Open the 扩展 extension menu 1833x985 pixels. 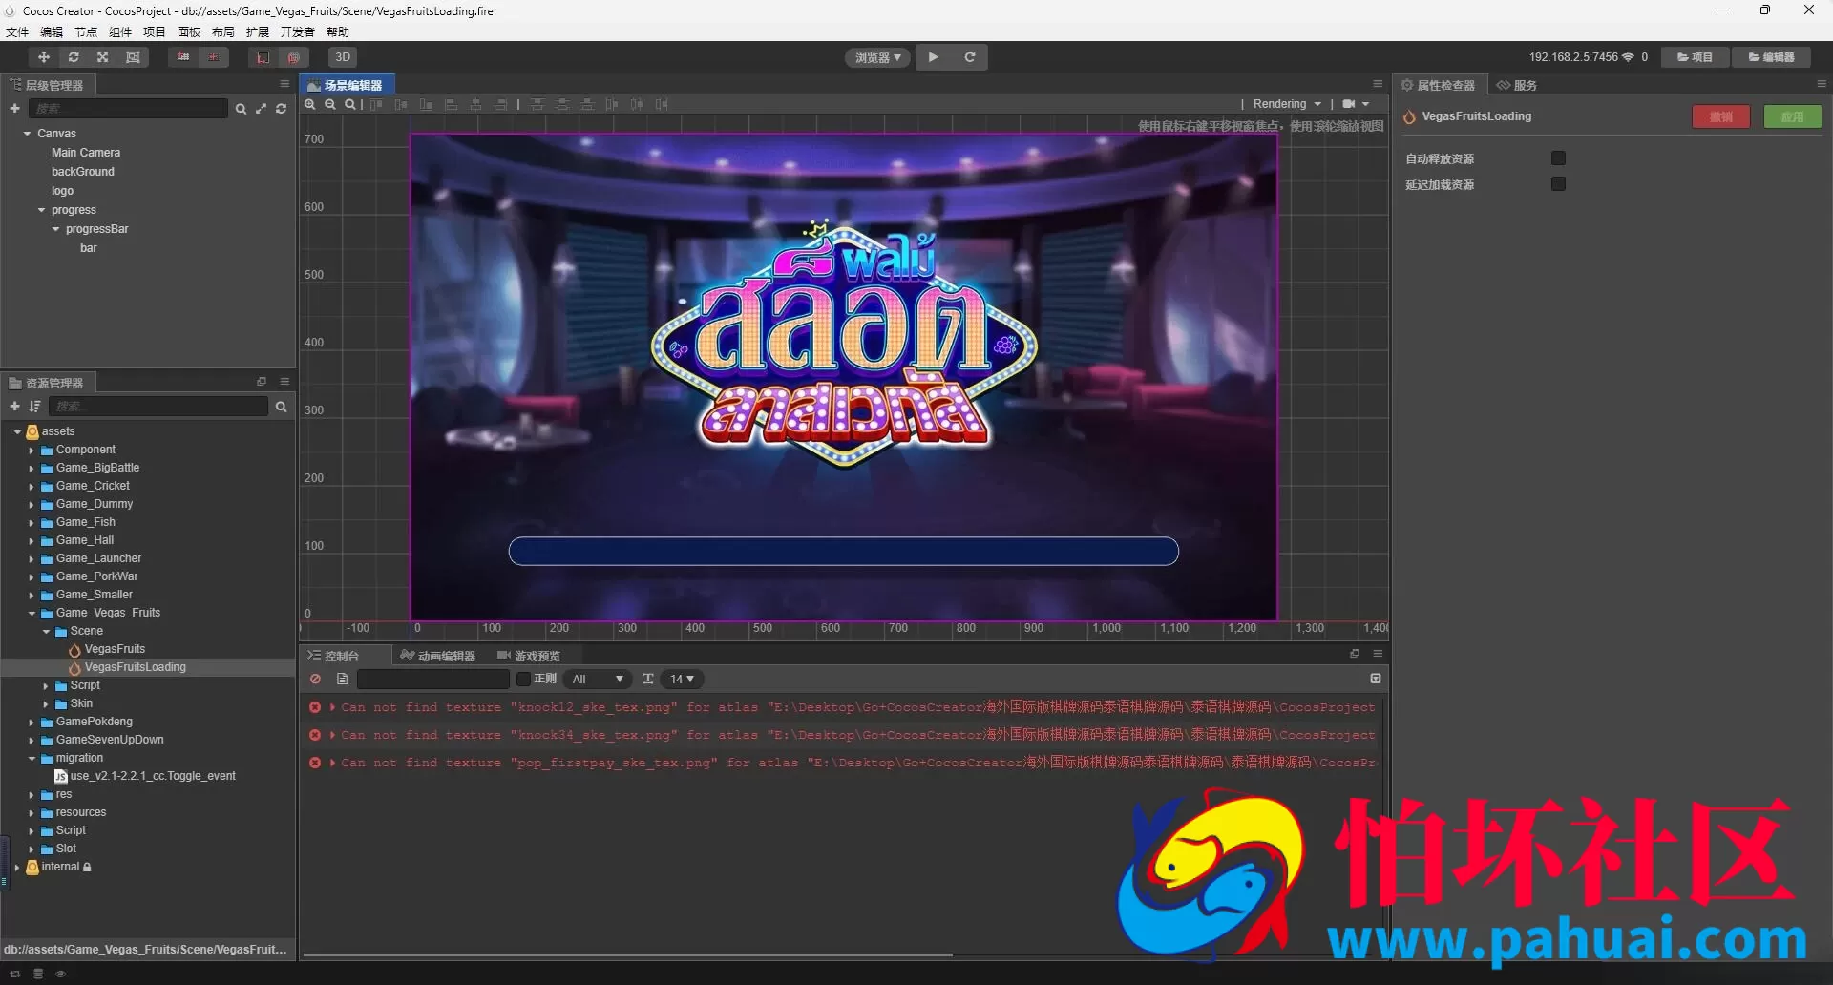pyautogui.click(x=258, y=32)
